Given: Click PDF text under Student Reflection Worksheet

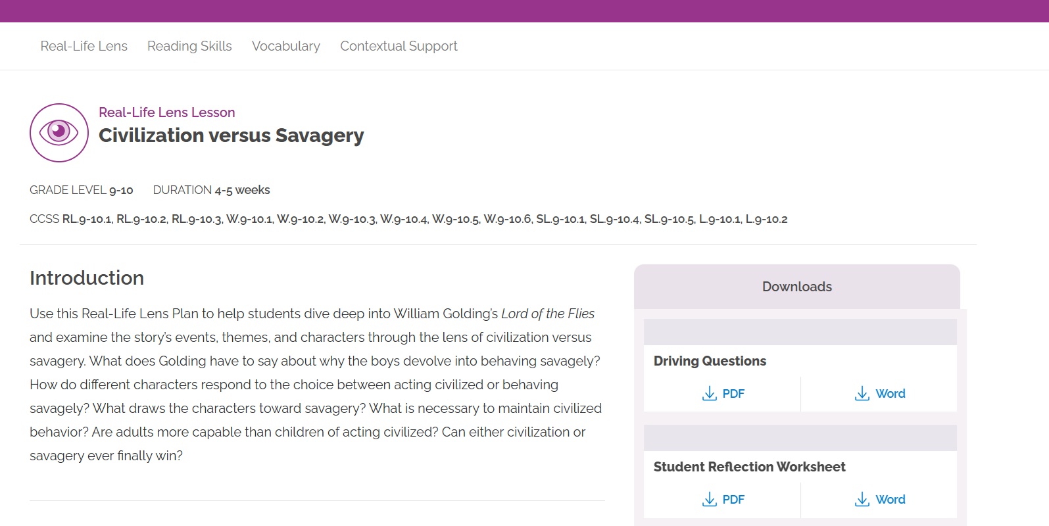Looking at the screenshot, I should [x=733, y=500].
